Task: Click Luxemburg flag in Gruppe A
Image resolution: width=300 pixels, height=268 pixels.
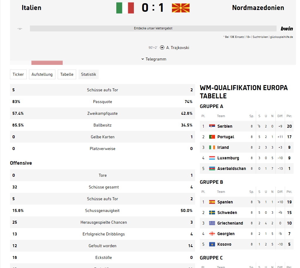Action: (212, 158)
